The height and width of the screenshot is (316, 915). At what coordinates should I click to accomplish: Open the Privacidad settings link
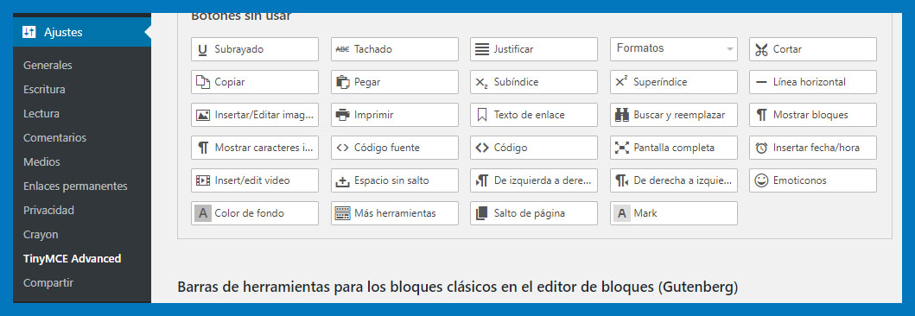[x=48, y=210]
